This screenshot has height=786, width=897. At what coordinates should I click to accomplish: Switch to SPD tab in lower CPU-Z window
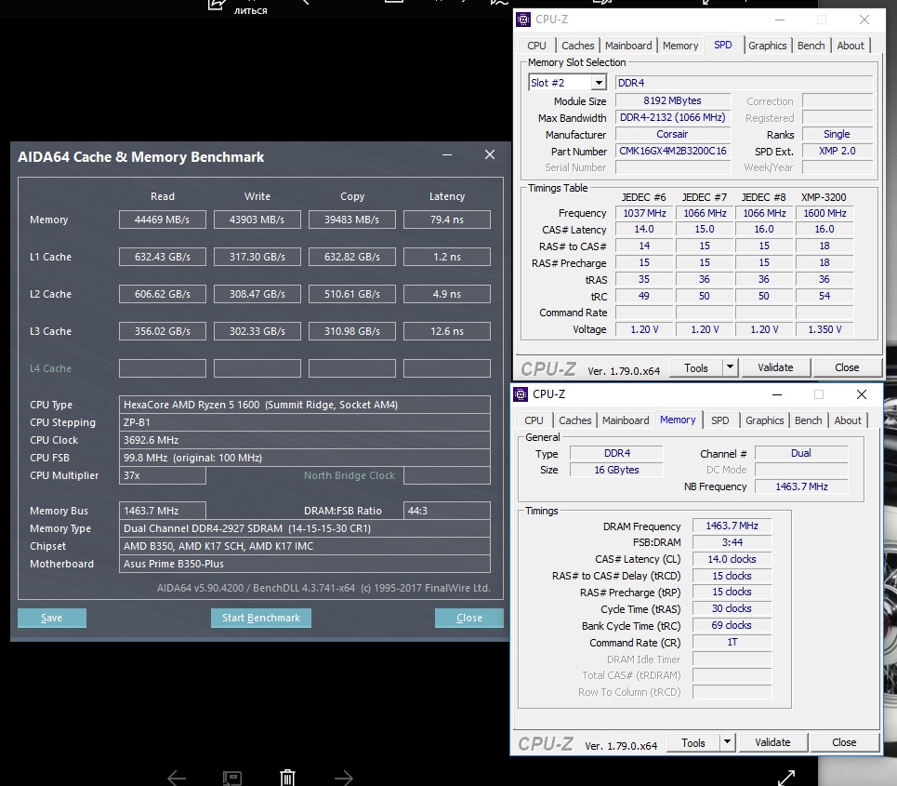720,420
